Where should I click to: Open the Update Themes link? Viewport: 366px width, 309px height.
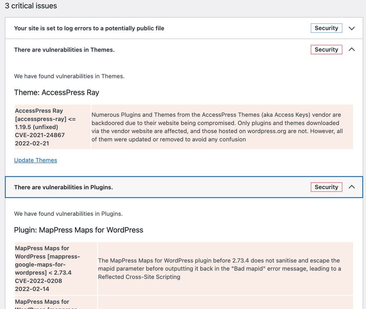[35, 160]
